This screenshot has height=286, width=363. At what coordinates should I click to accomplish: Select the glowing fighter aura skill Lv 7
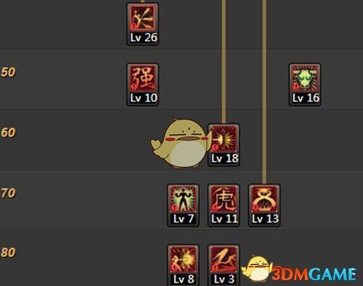tap(183, 206)
